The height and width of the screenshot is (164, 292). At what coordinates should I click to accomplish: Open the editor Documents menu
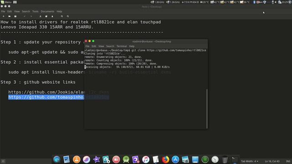click(x=47, y=11)
